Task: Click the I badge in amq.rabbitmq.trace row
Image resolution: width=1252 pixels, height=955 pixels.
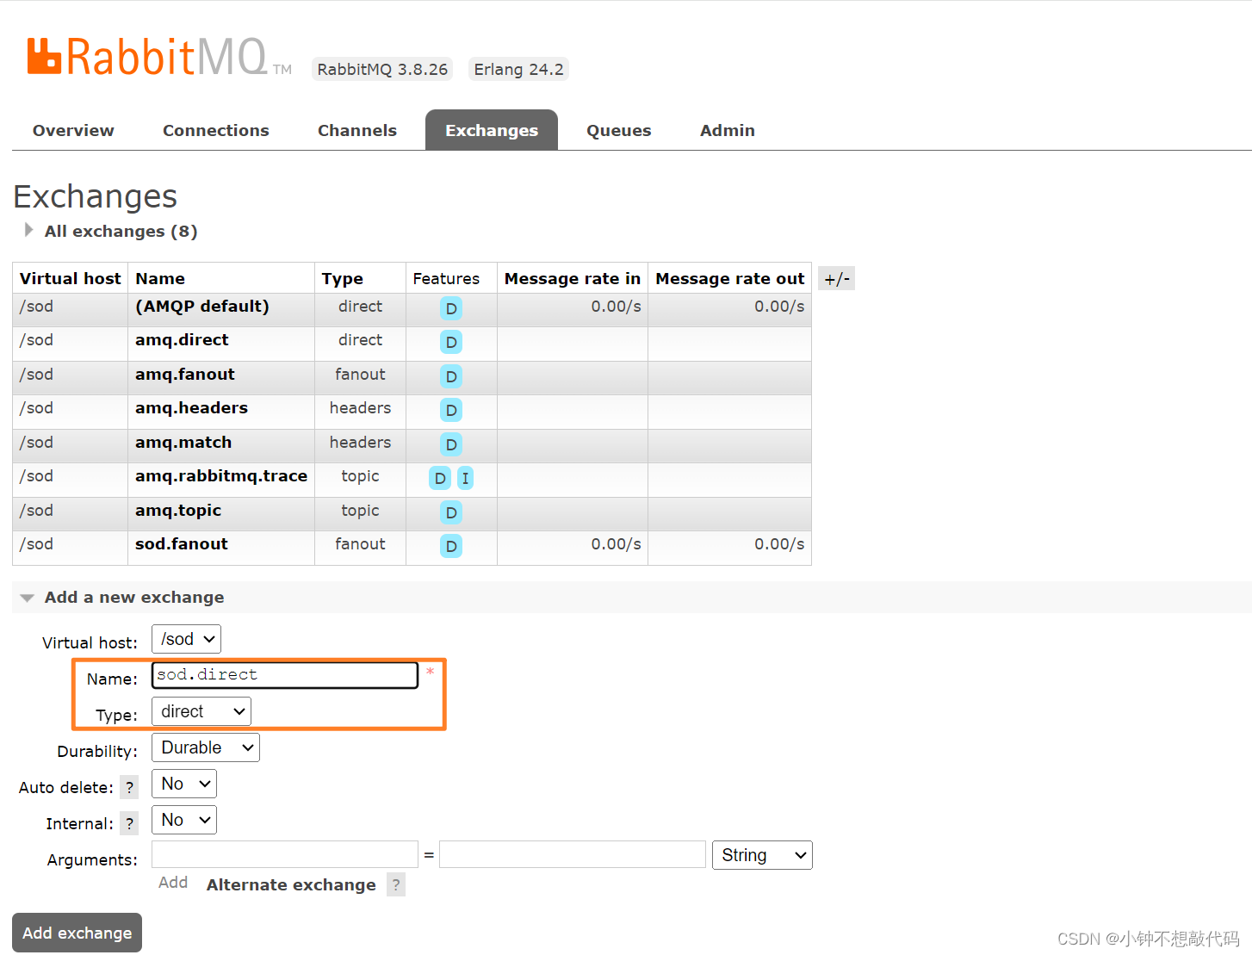Action: point(465,478)
